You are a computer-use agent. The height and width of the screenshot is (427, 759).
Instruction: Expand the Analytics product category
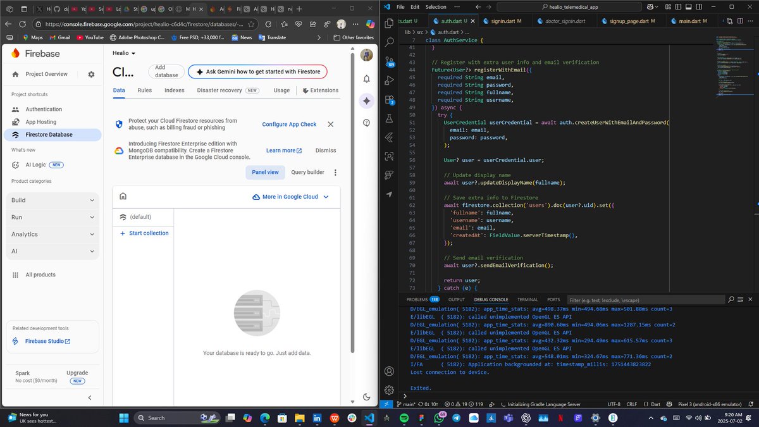53,234
